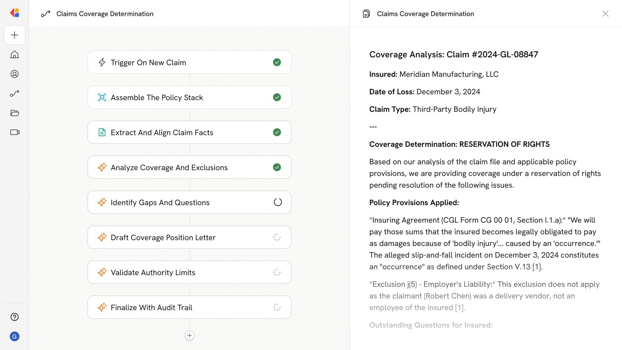Click Assemble The Policy Stack completed checkmark
Viewport: 622px width, 350px height.
point(277,97)
